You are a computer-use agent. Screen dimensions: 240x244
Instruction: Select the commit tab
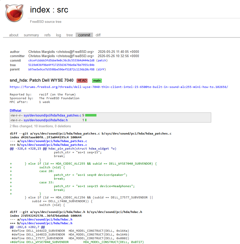(84, 35)
